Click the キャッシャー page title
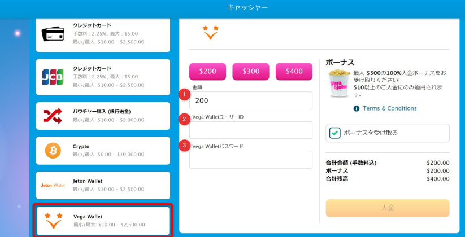Image resolution: width=465 pixels, height=237 pixels. pos(247,7)
